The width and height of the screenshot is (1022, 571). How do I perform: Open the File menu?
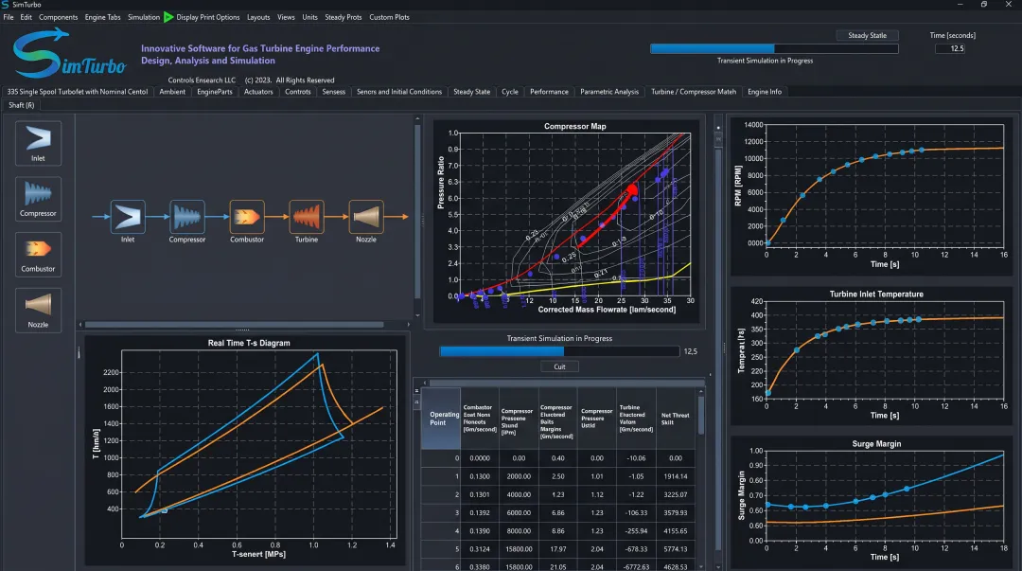(x=9, y=17)
